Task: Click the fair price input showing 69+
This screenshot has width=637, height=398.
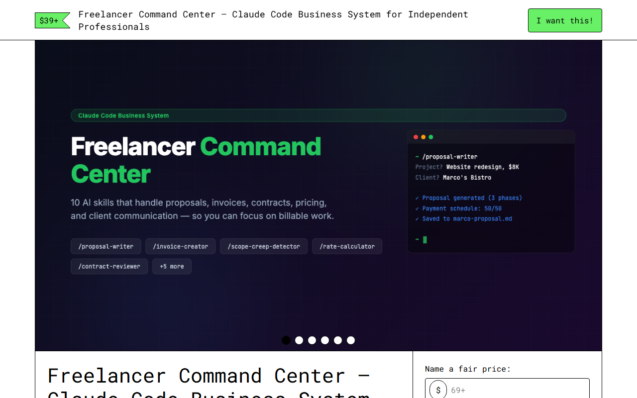Action: pyautogui.click(x=518, y=390)
